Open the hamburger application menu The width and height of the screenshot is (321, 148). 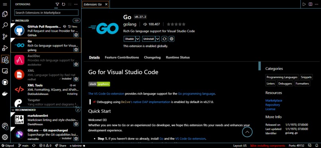[5, 4]
